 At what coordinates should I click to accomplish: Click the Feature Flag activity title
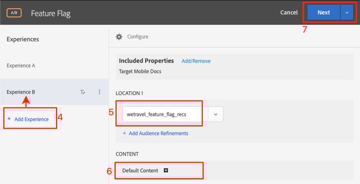(51, 13)
